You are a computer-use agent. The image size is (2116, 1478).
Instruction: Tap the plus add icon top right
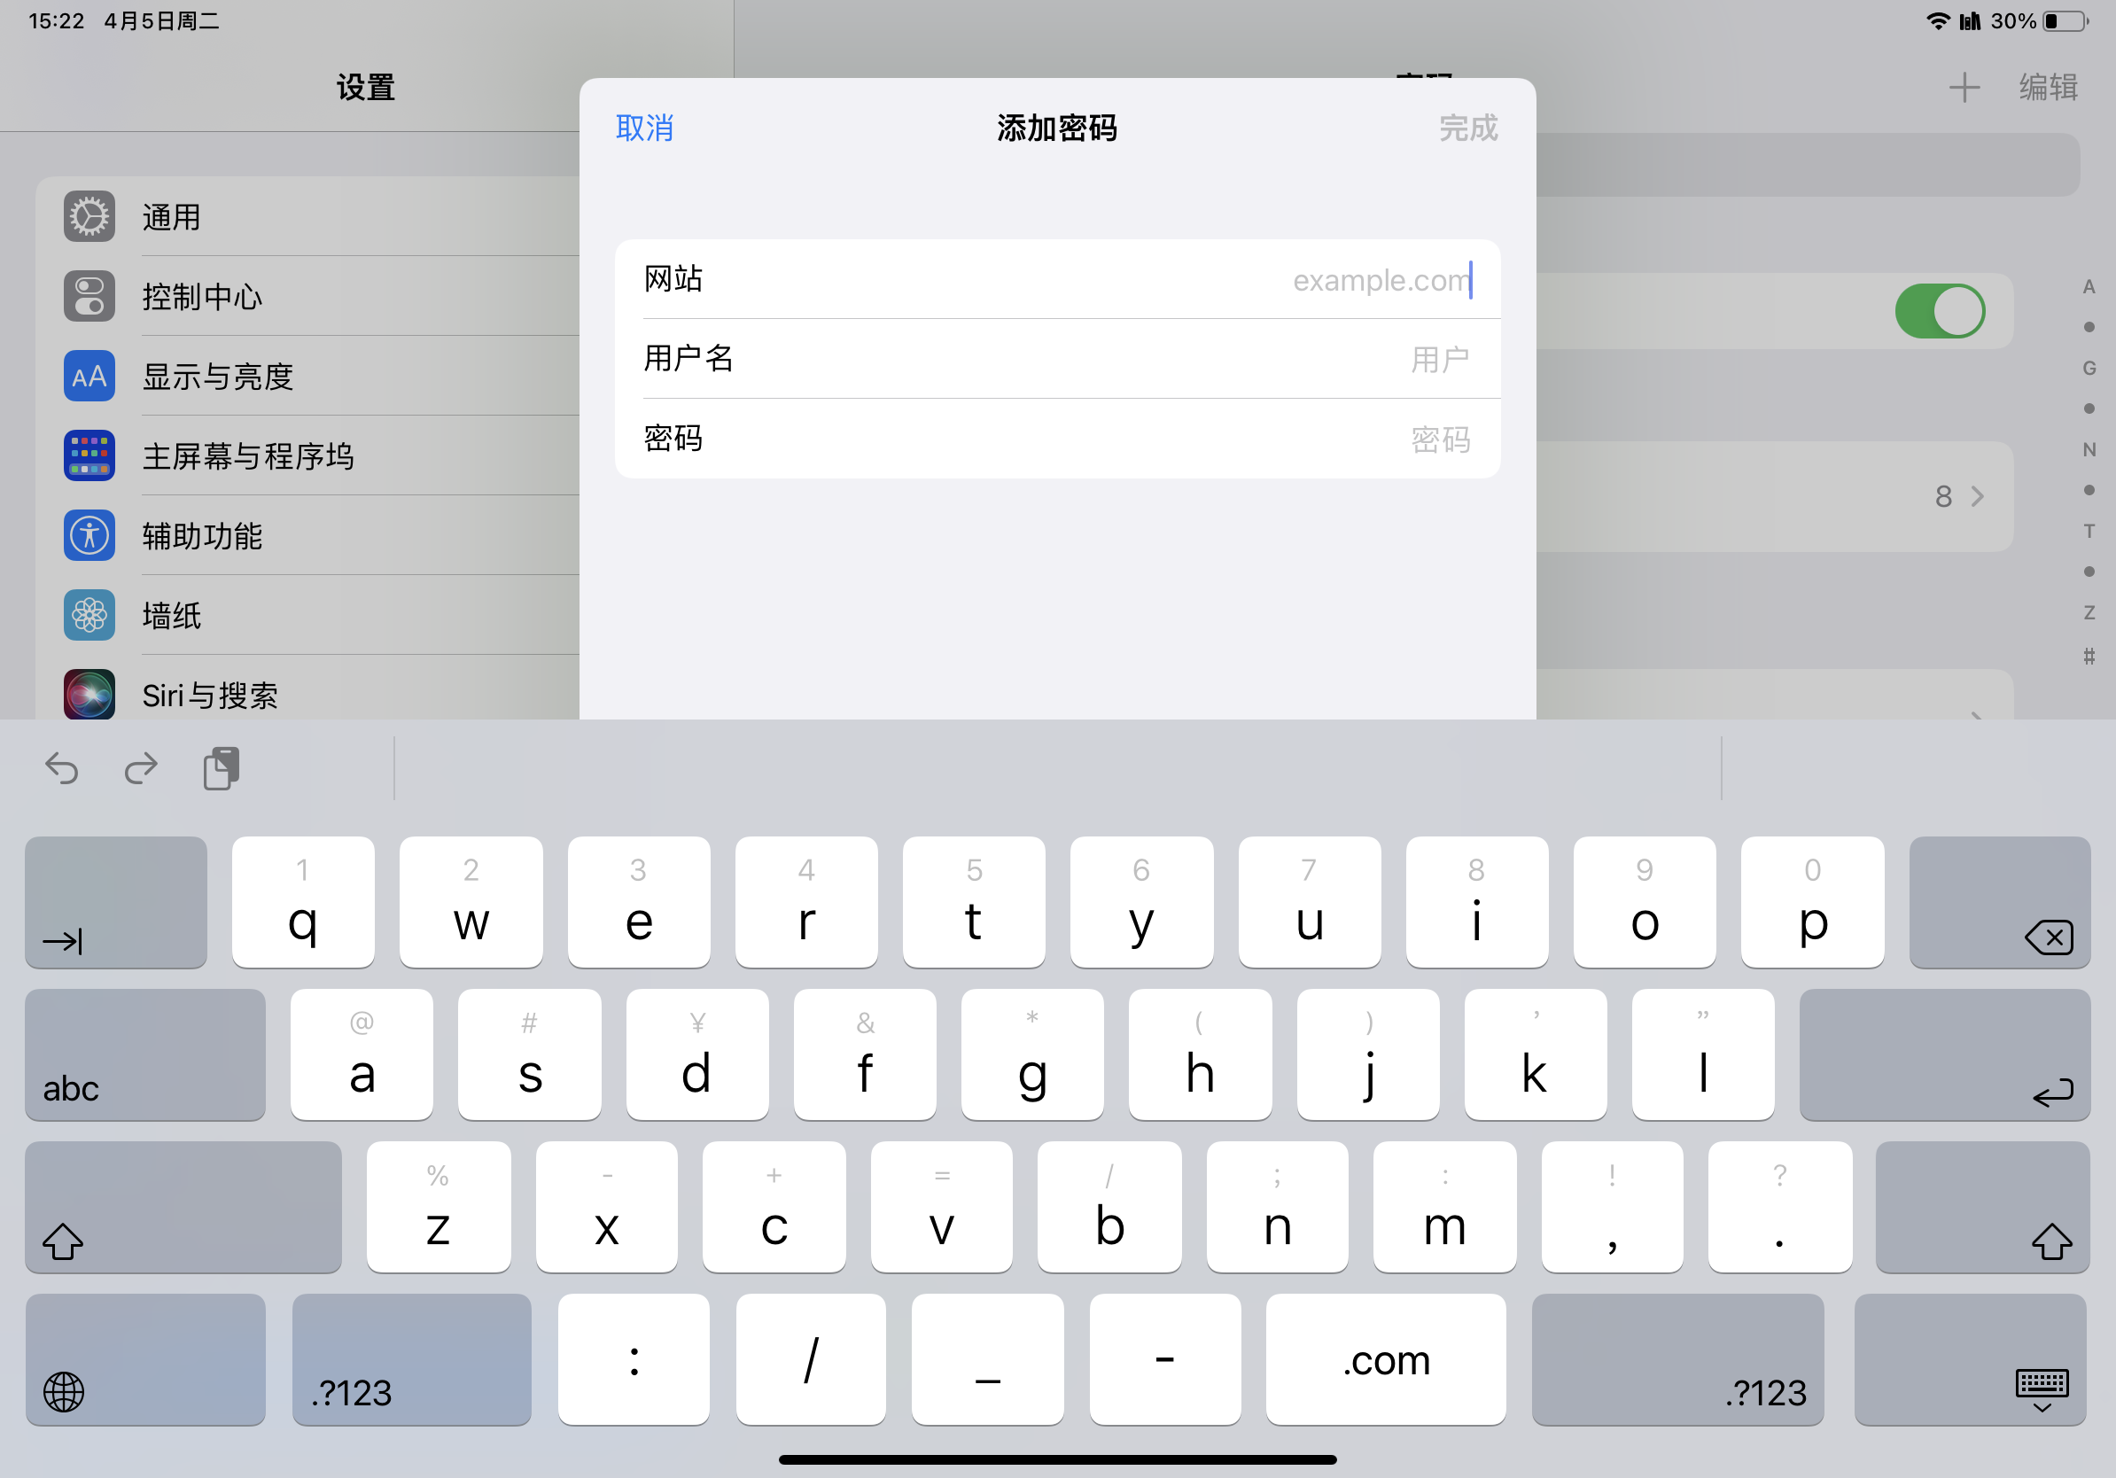[1964, 88]
